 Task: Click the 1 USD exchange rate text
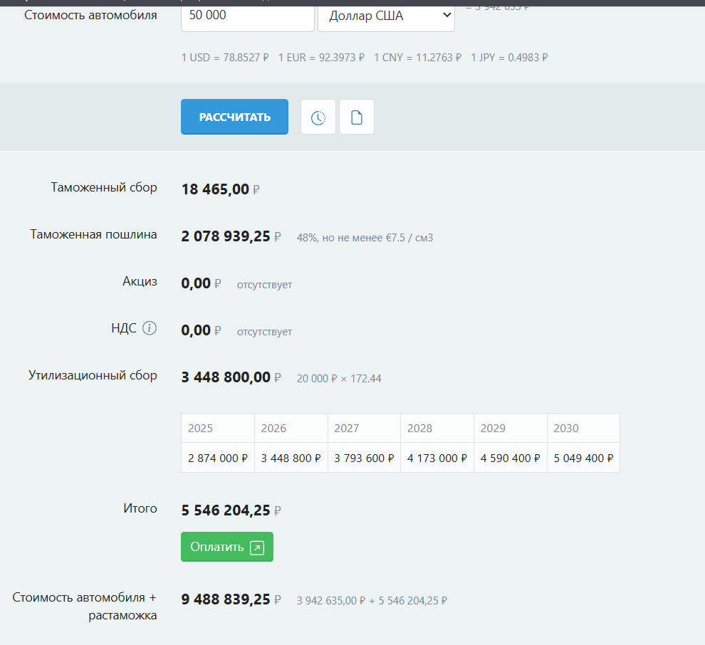[x=225, y=58]
